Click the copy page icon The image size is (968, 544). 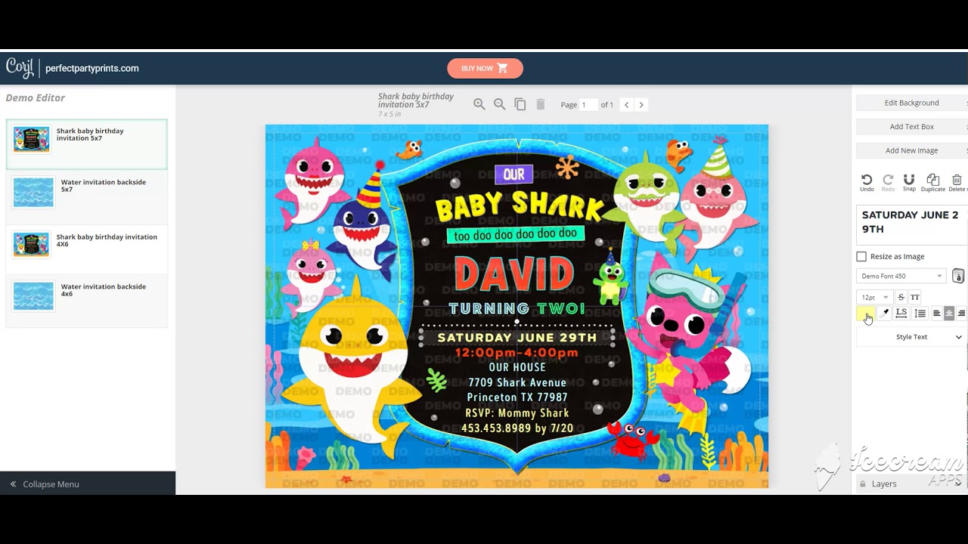pos(520,104)
